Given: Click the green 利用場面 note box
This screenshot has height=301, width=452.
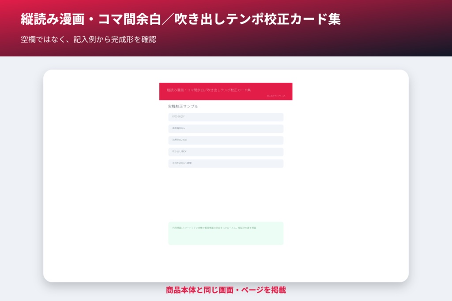Looking at the screenshot, I should 226,234.
